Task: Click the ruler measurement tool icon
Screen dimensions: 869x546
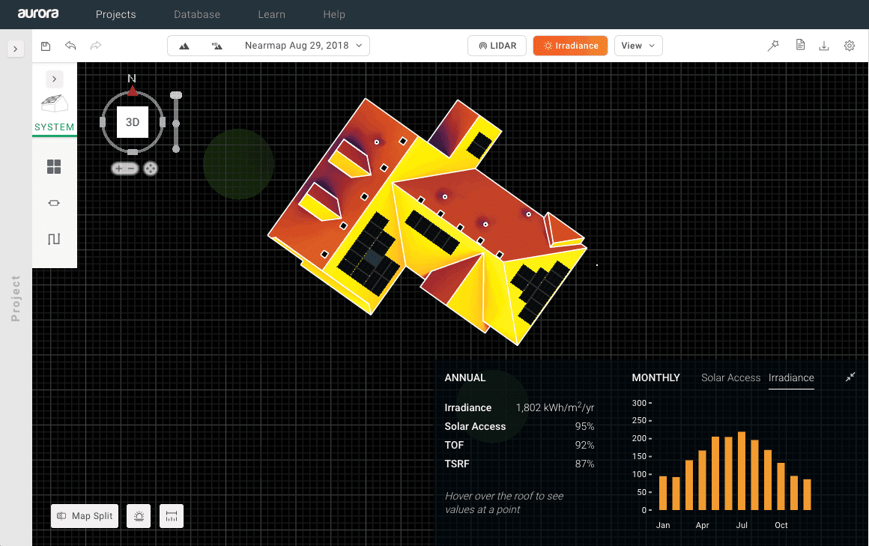Action: pyautogui.click(x=171, y=515)
